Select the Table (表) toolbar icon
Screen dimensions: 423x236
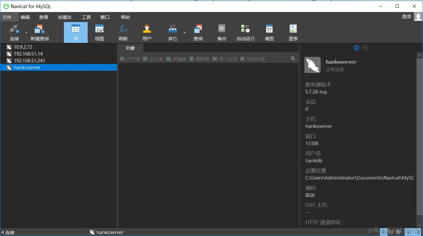click(76, 32)
